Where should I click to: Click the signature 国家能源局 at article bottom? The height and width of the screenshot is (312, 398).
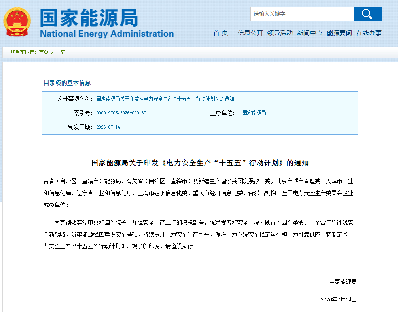(343, 282)
